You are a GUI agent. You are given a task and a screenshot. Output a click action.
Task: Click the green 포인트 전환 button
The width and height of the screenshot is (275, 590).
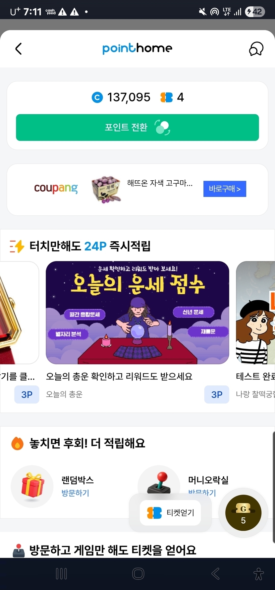(137, 128)
